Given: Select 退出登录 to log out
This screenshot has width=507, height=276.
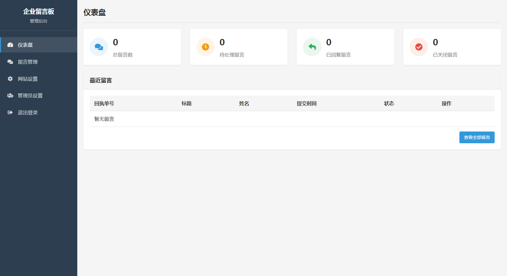Looking at the screenshot, I should pos(28,113).
